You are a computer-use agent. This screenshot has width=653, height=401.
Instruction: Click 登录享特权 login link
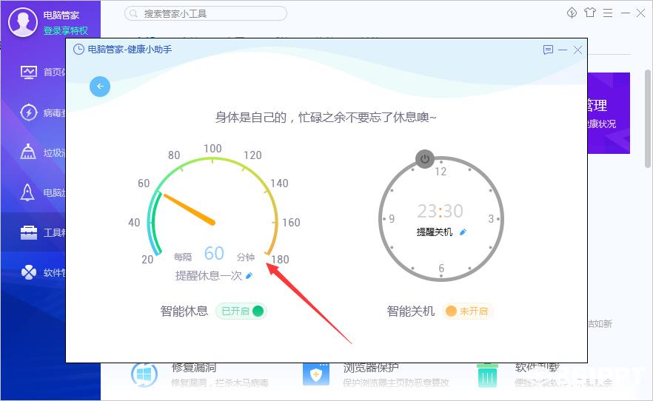[x=65, y=30]
